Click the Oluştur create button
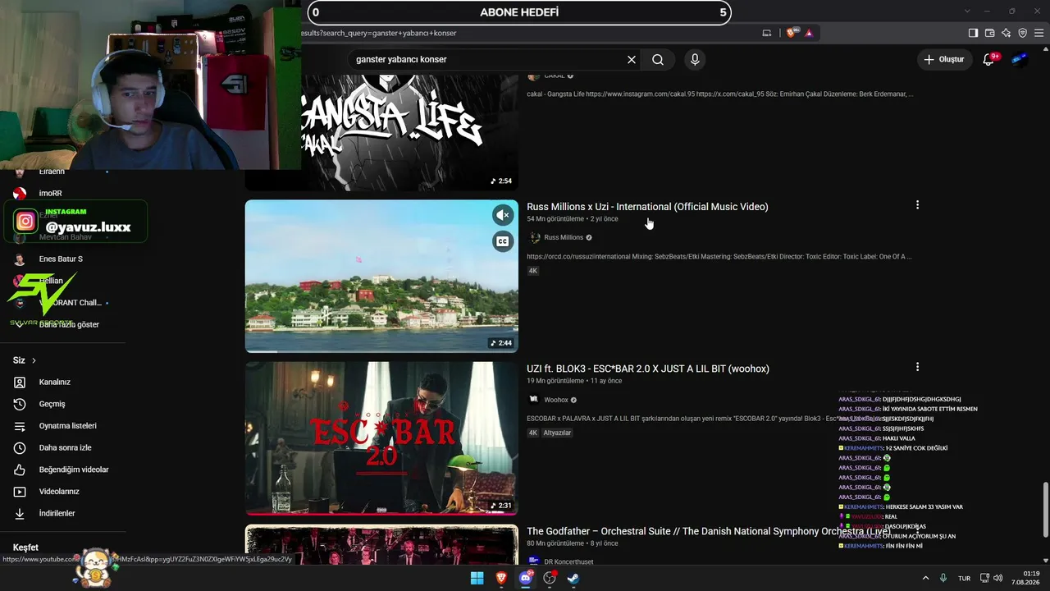The image size is (1050, 591). (x=943, y=59)
